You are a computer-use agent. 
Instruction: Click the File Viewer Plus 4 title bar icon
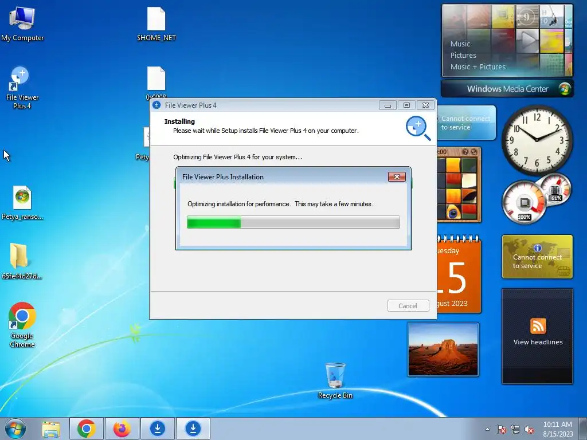point(156,105)
